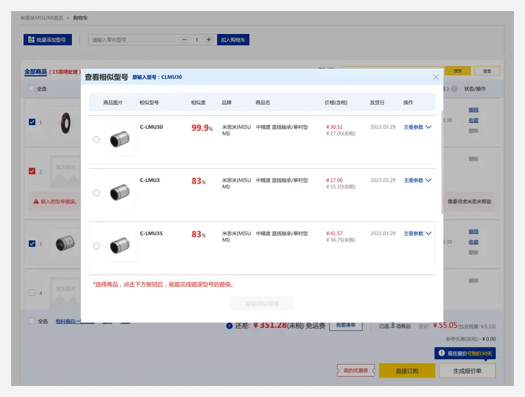Close the similar models dialog
Image resolution: width=525 pixels, height=397 pixels.
point(435,77)
